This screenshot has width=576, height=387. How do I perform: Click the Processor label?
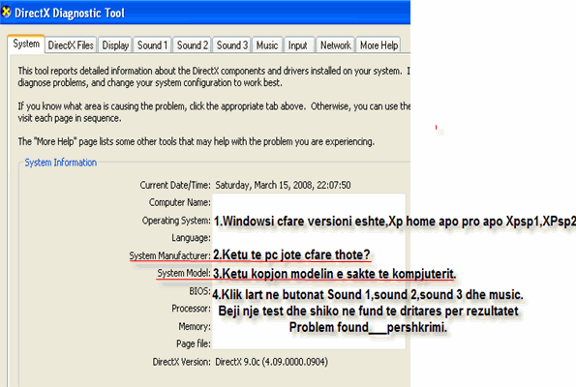[x=191, y=309]
